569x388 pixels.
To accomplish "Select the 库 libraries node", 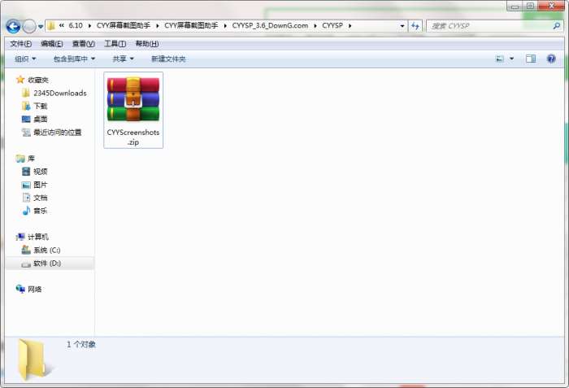I will point(31,159).
